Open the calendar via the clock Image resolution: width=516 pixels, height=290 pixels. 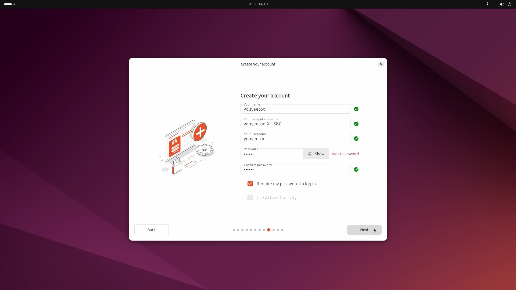pos(258,4)
